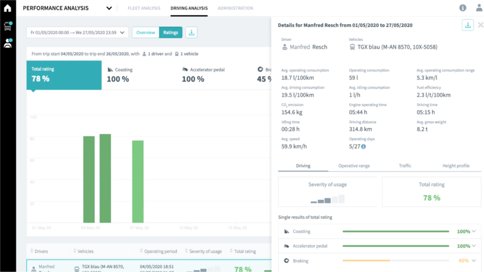Click the lightest green chart bar
The image size is (484, 272).
pyautogui.click(x=138, y=181)
